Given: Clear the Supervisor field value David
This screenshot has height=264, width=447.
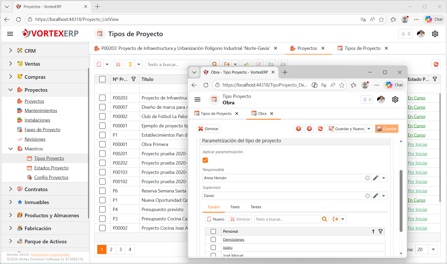Looking at the screenshot, I should pyautogui.click(x=368, y=196).
